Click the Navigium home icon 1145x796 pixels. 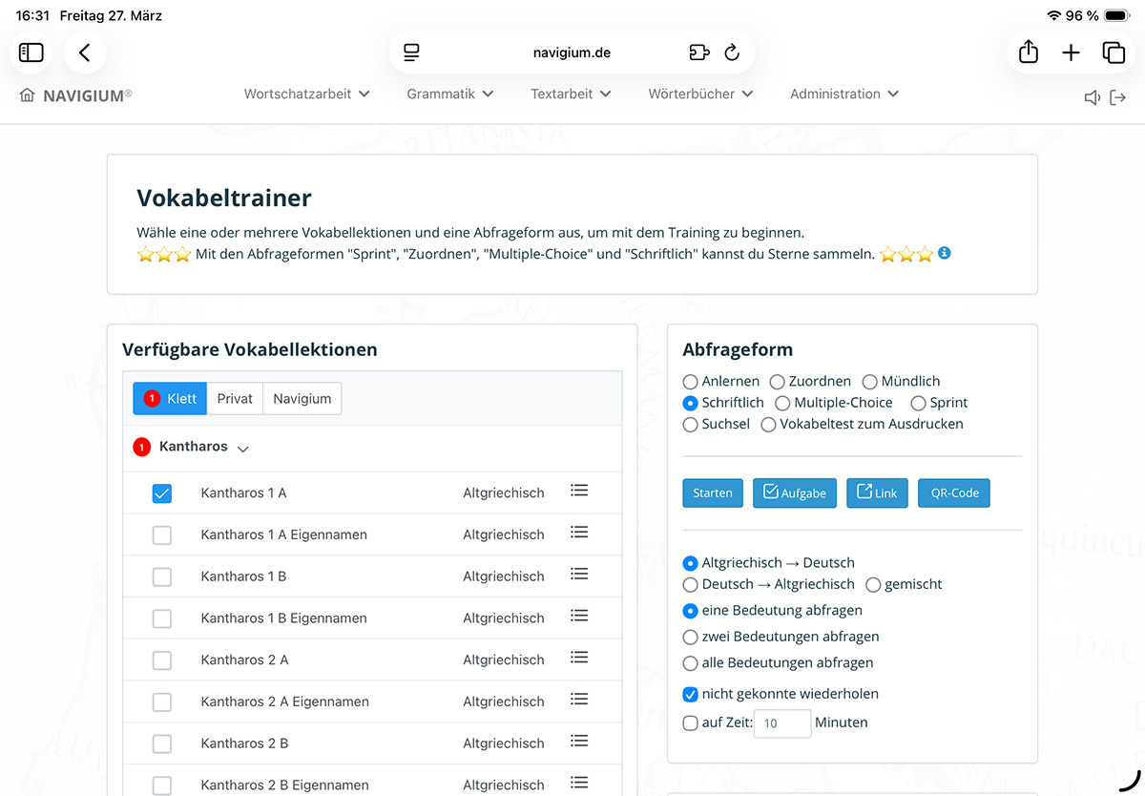27,95
